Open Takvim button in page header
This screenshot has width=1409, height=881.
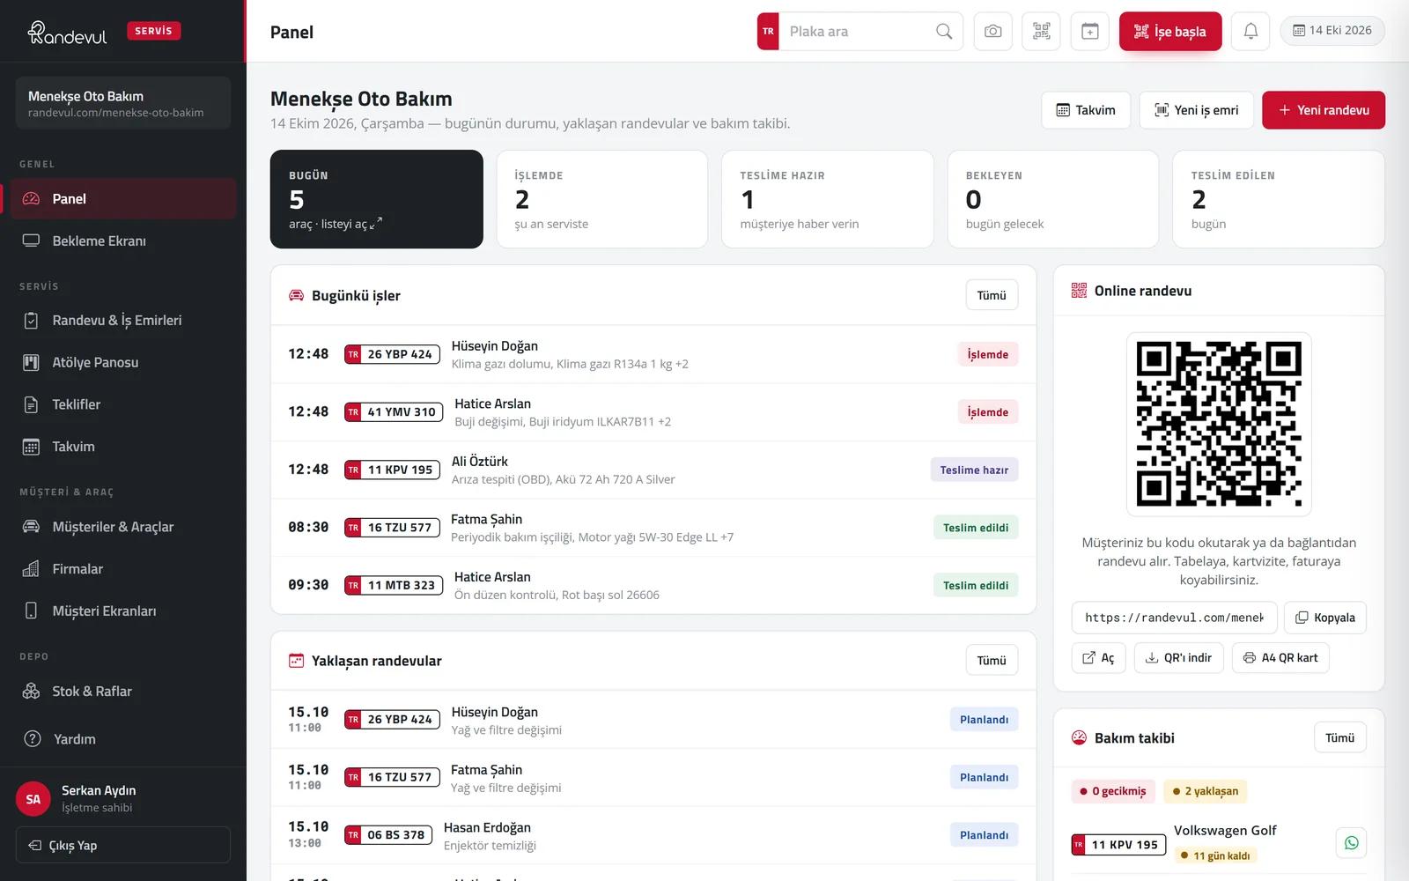[1086, 110]
